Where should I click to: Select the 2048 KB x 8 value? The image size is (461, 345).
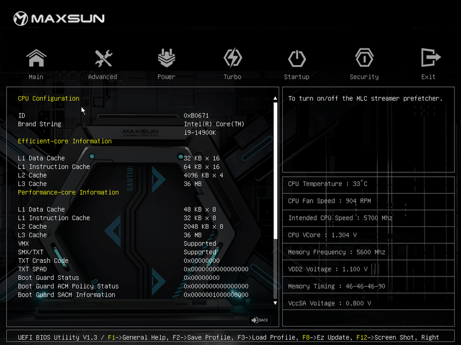203,226
